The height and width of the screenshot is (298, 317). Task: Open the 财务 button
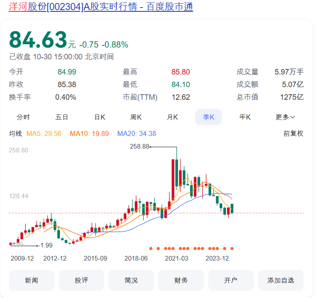pos(181,280)
